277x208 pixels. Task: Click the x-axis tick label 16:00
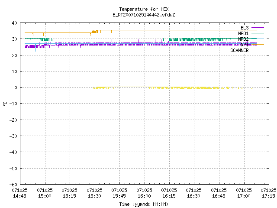(144, 196)
